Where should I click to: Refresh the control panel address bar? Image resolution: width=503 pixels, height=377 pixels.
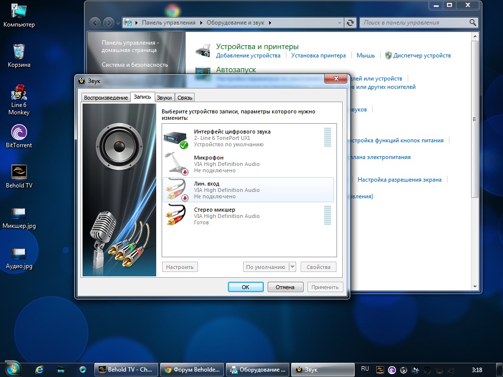pos(350,23)
